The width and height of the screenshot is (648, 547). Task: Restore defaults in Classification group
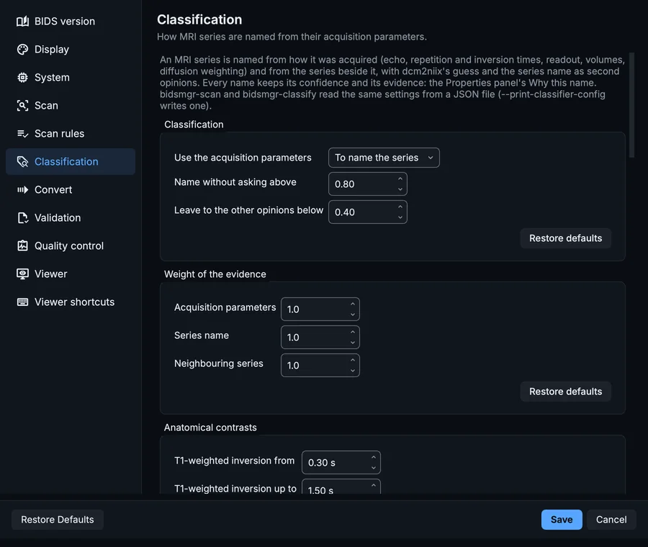(565, 238)
